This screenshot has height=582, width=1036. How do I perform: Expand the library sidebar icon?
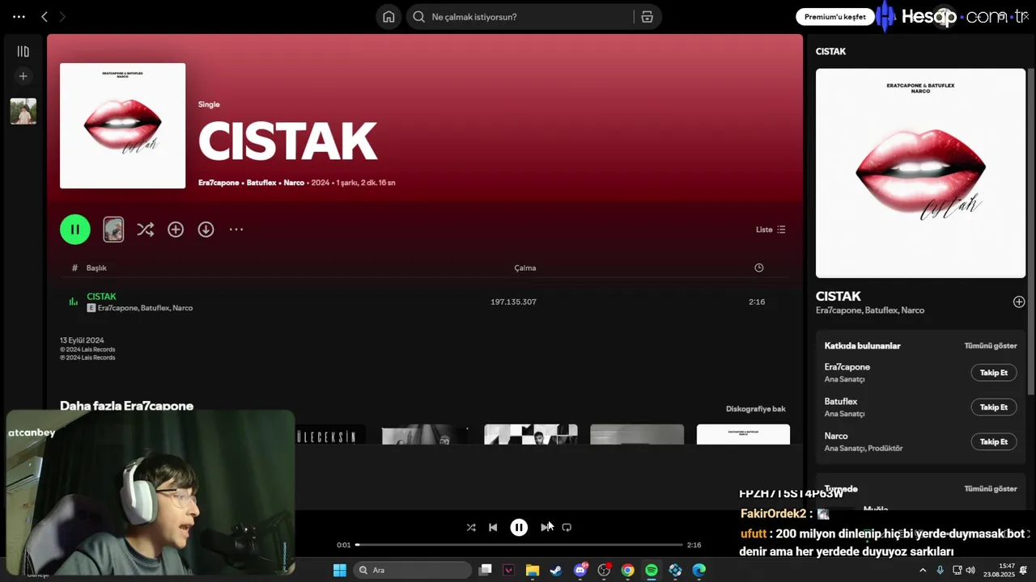pos(23,52)
